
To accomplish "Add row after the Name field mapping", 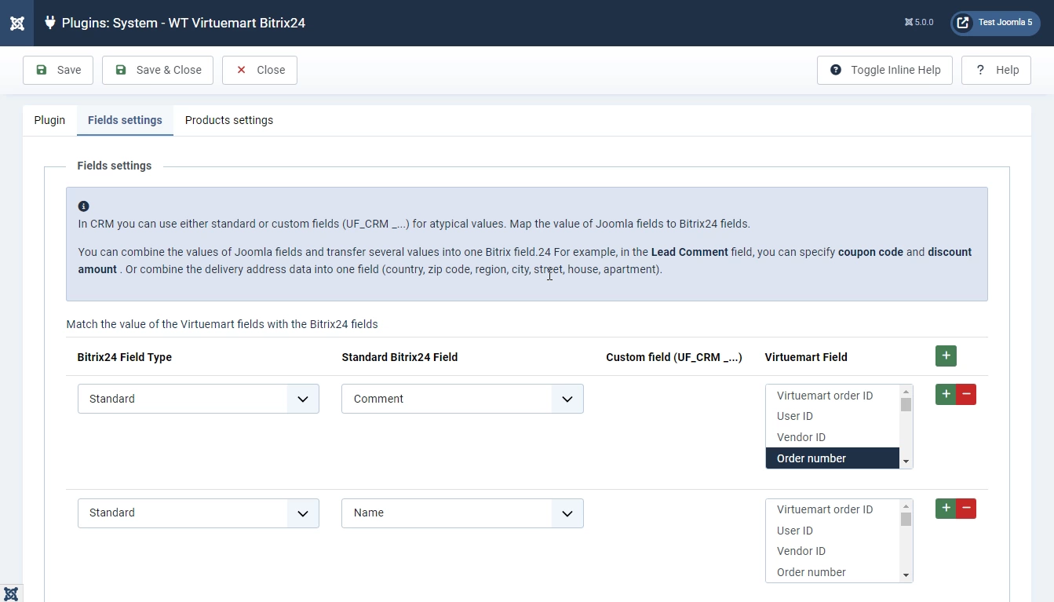I will (946, 509).
